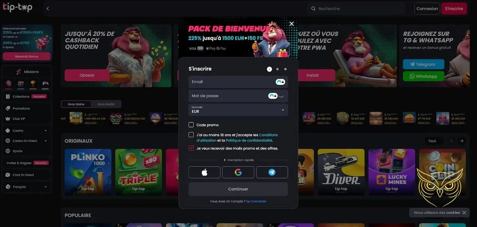Sign up with Telegram icon button

(272, 173)
